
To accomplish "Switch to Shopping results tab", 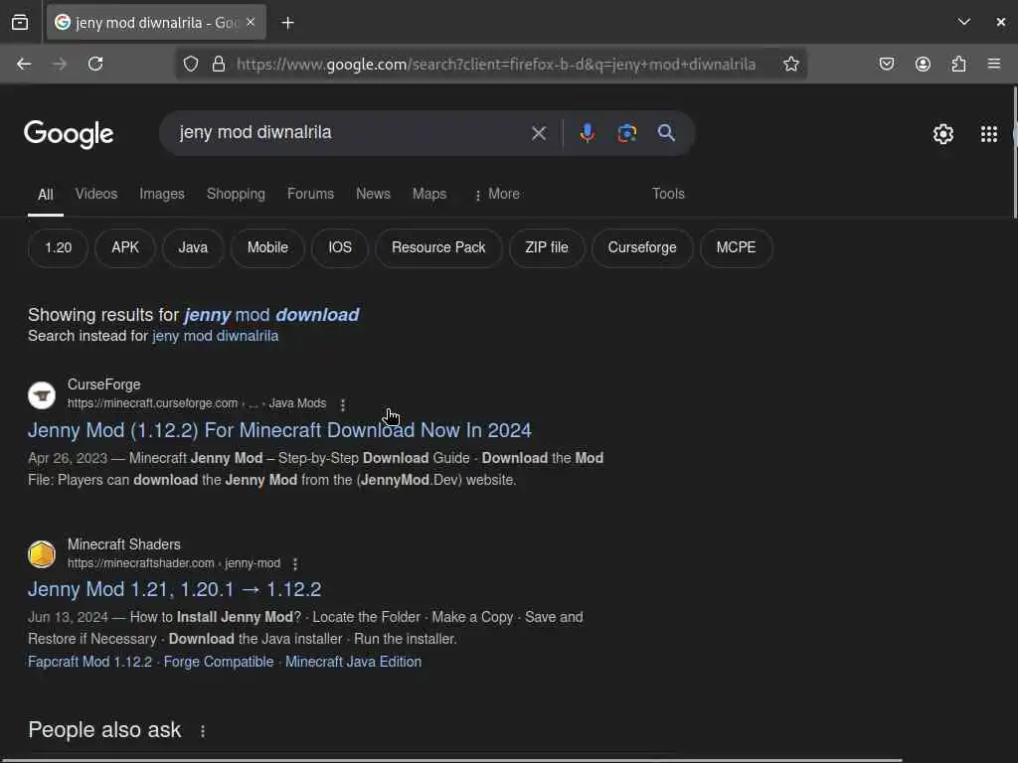I will pos(236,194).
